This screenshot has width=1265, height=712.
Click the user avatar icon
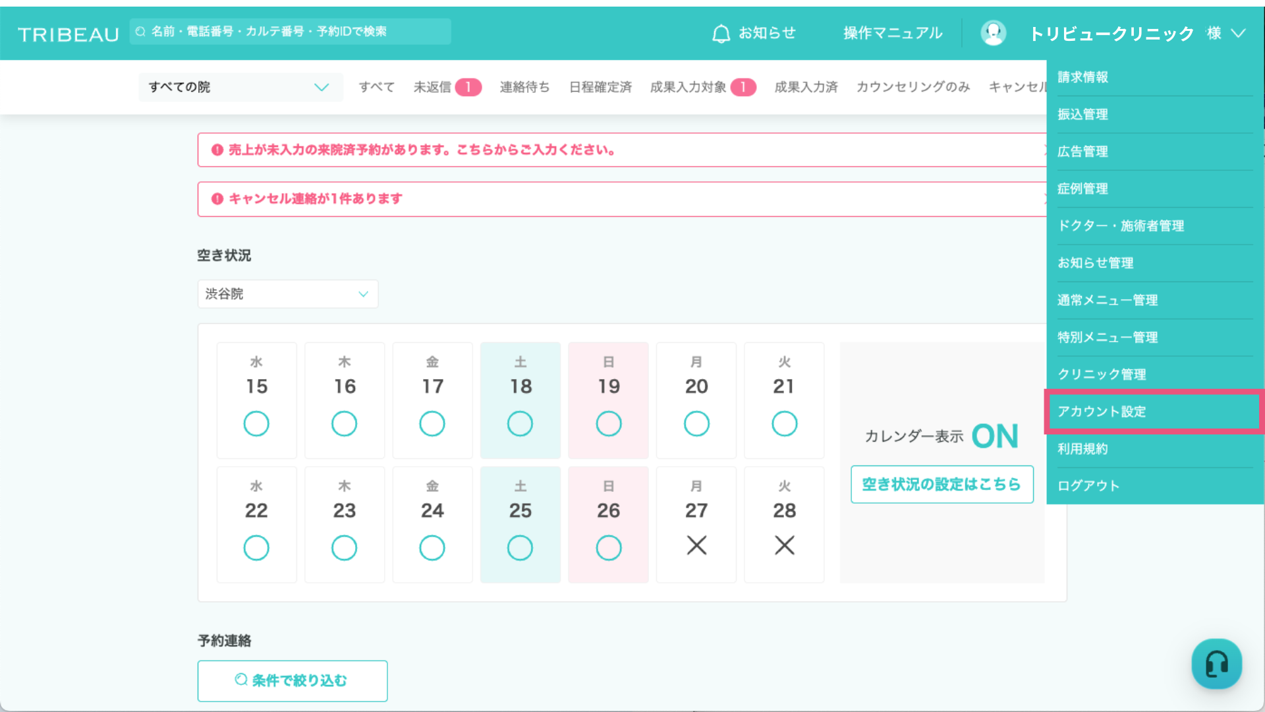click(993, 33)
